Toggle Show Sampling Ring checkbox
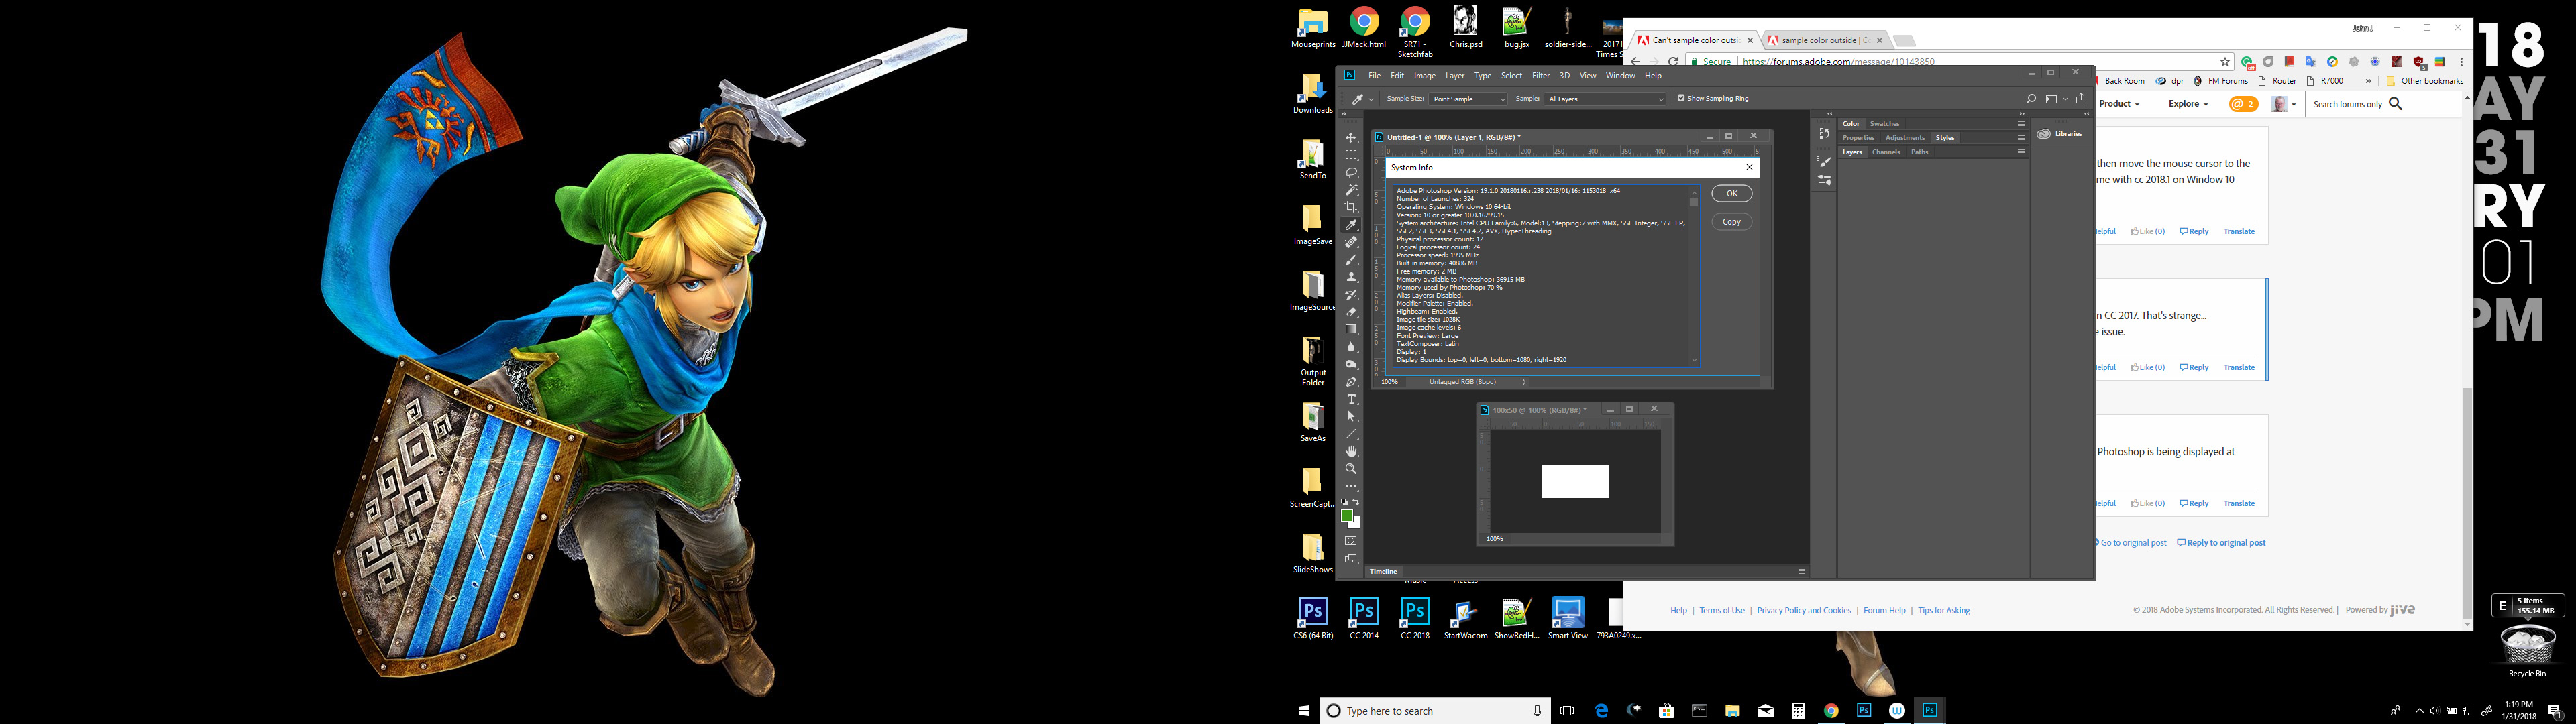Image resolution: width=2576 pixels, height=724 pixels. point(1680,98)
